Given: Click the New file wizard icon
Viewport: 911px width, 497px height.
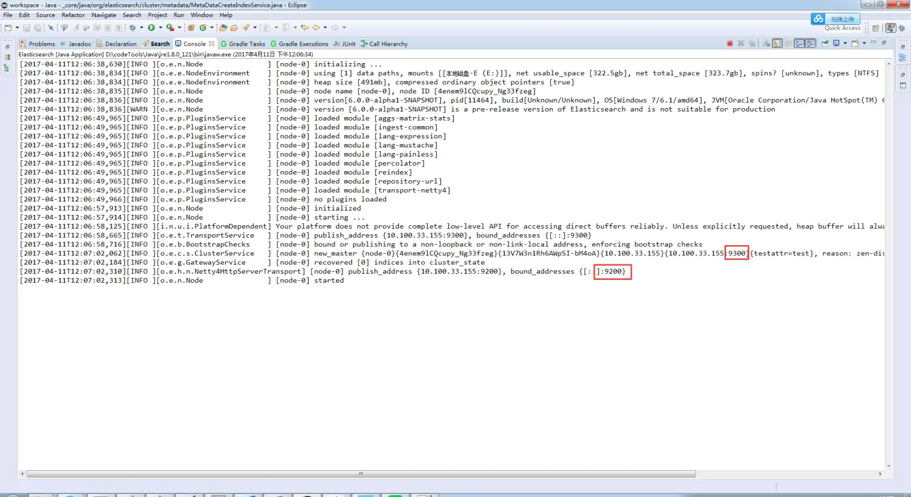Looking at the screenshot, I should (x=8, y=27).
